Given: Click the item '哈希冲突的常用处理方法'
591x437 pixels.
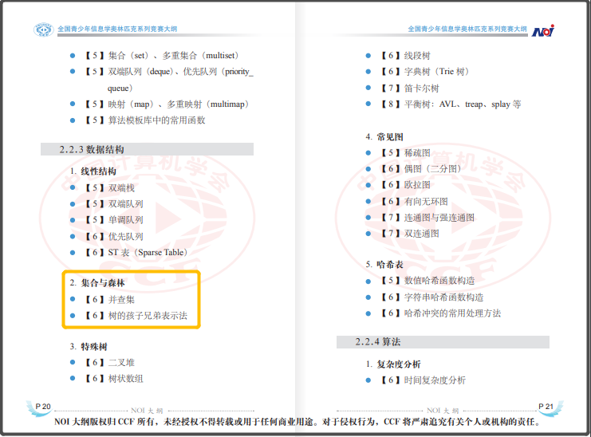Looking at the screenshot, I should coord(453,313).
